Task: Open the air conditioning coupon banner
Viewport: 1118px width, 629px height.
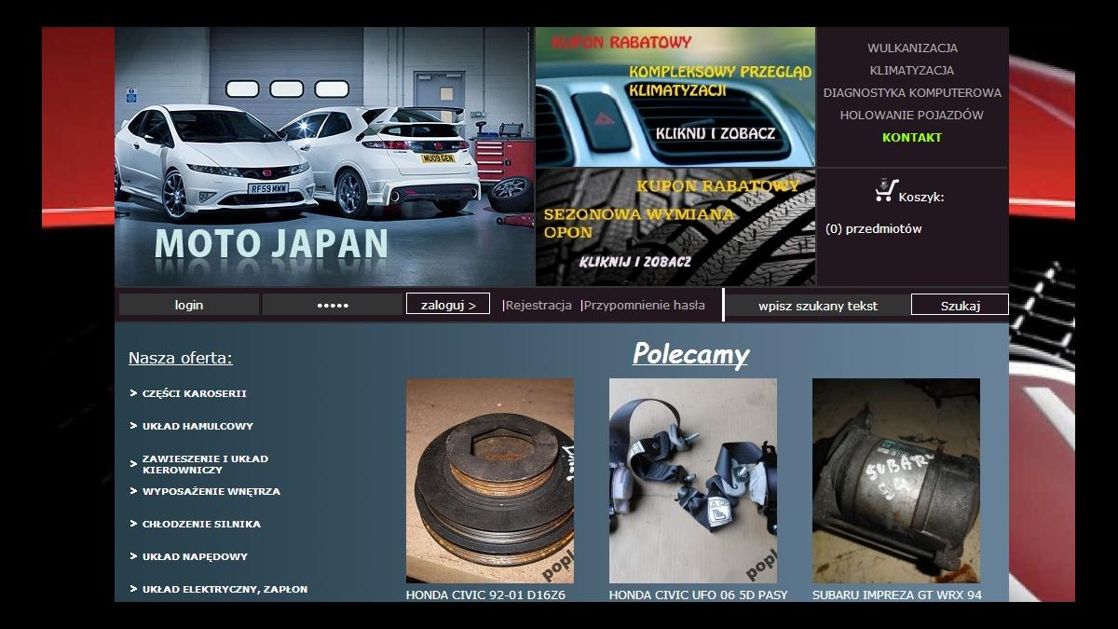Action: [x=675, y=97]
